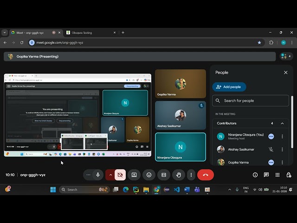The height and width of the screenshot is (223, 297).
Task: Open Windows Start menu on taskbar
Action: 53,190
